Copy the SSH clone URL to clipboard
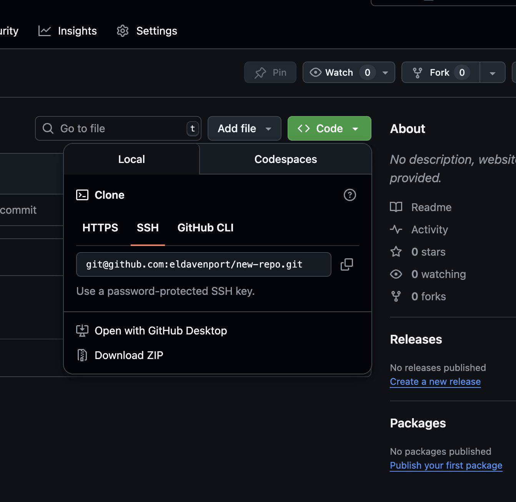 pyautogui.click(x=346, y=264)
